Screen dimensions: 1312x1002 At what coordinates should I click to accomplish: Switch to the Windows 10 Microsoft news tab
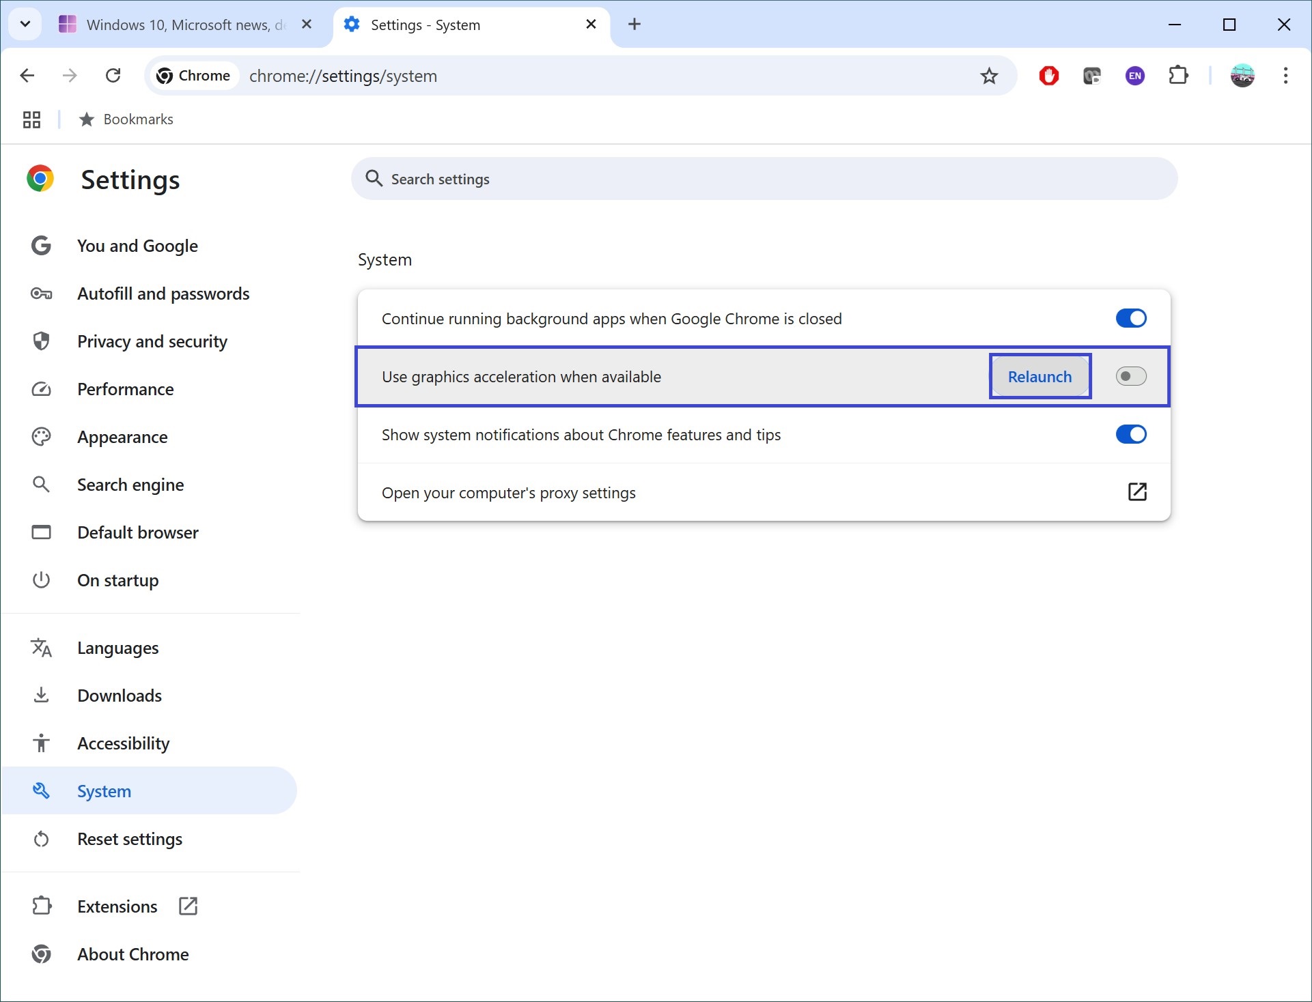click(x=184, y=25)
